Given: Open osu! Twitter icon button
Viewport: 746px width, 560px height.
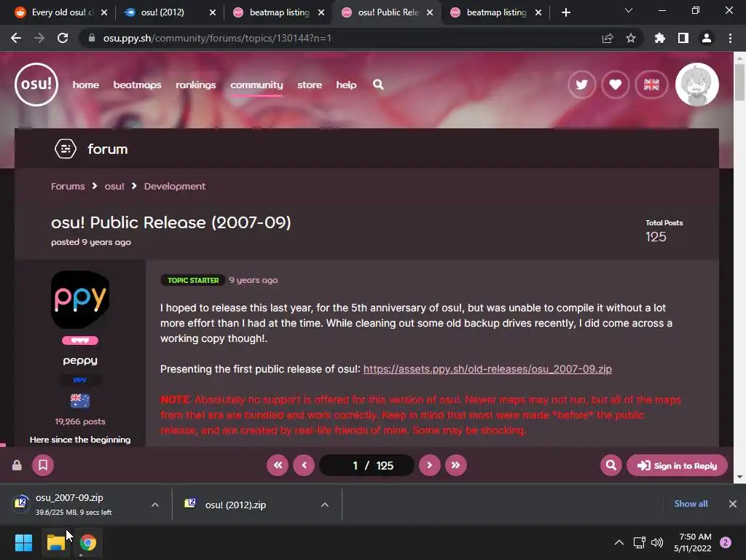Looking at the screenshot, I should coord(581,85).
